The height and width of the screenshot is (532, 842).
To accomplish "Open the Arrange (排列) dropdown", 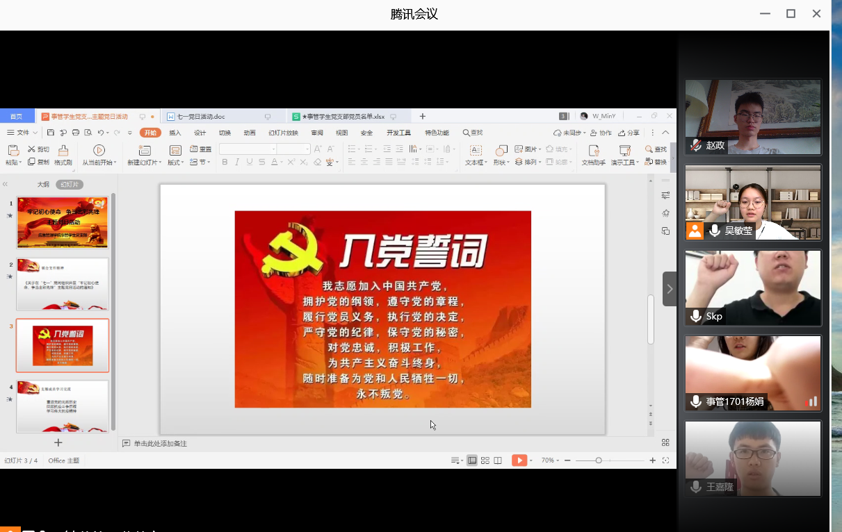I will (x=528, y=162).
